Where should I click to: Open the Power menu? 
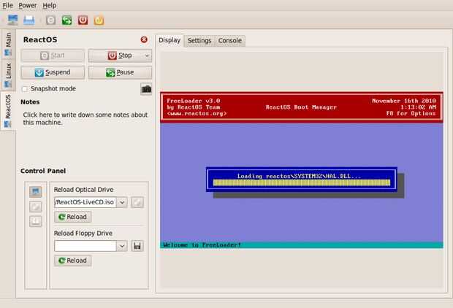[28, 6]
